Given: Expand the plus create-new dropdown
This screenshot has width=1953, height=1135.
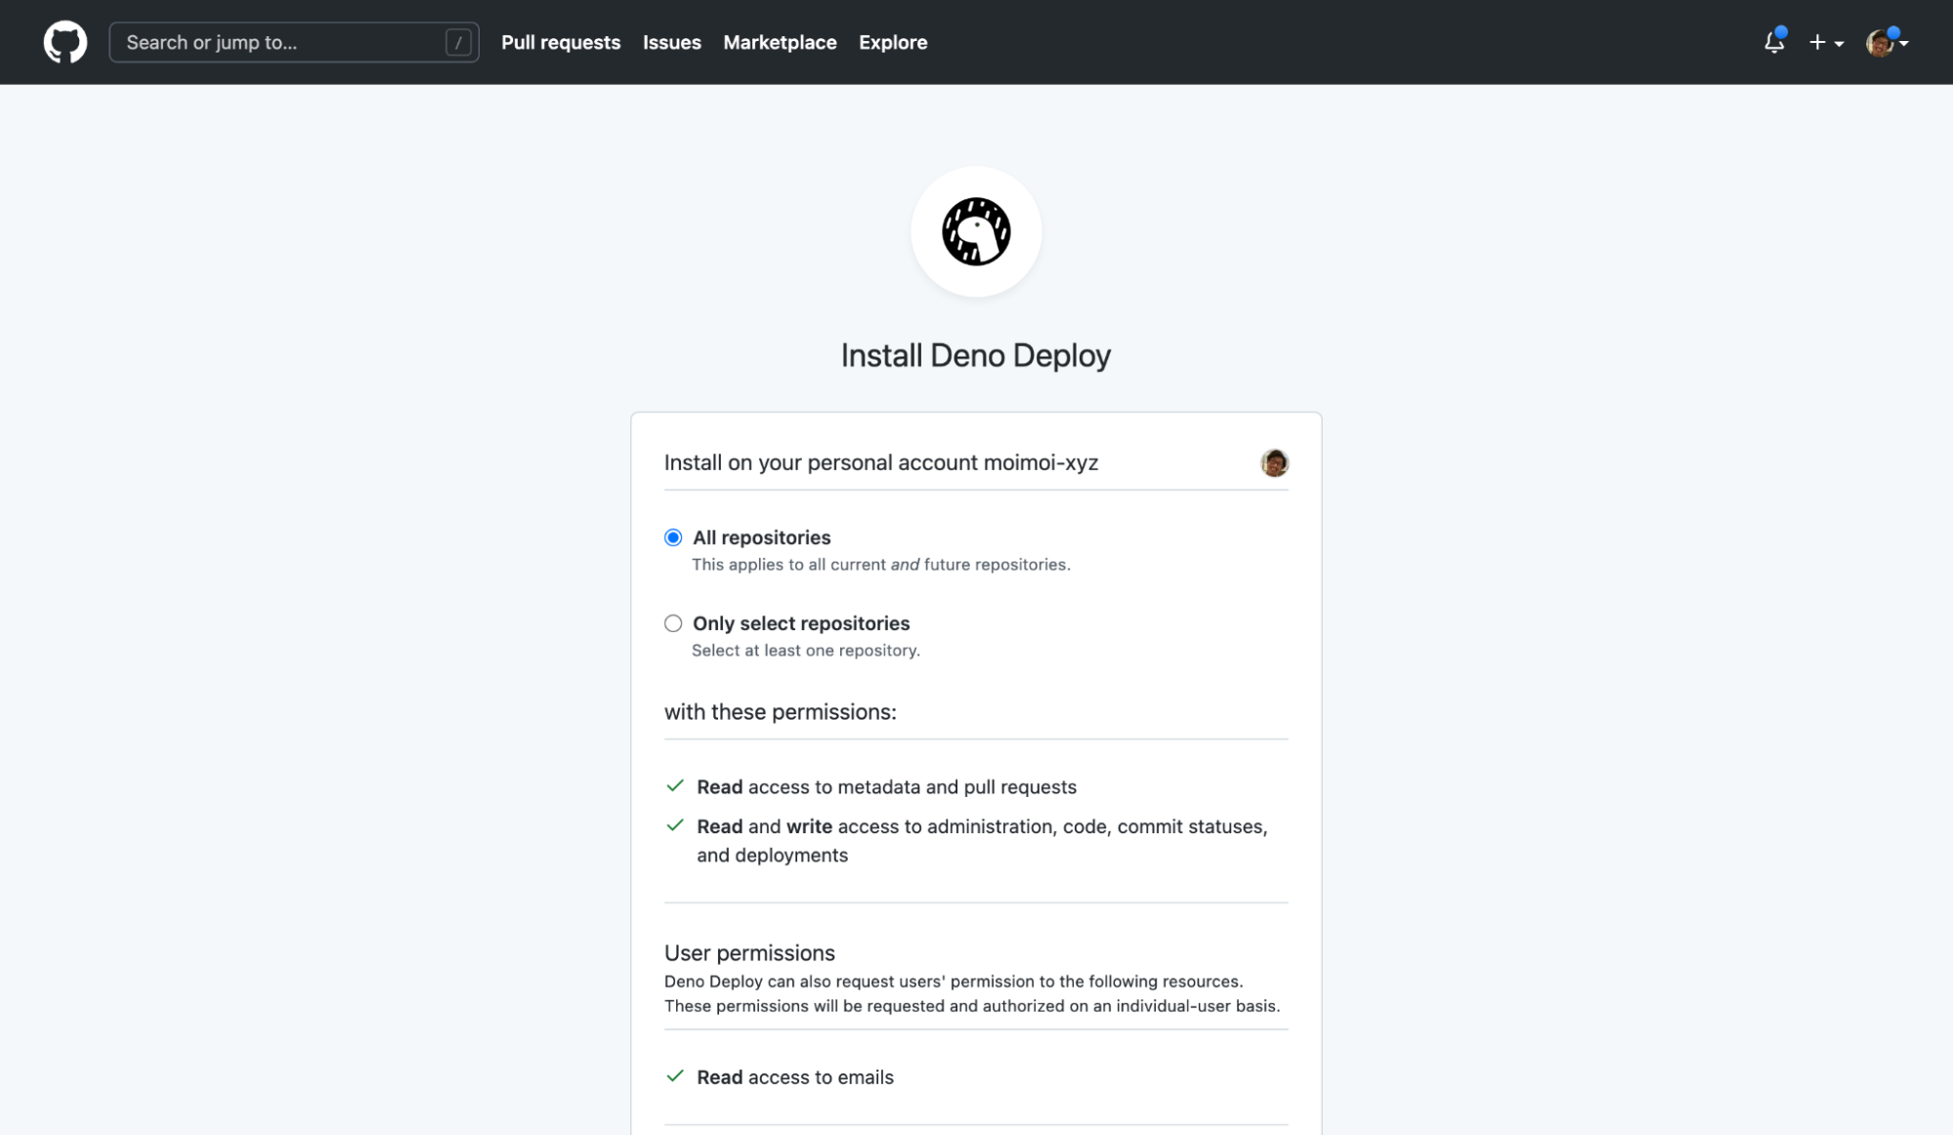Looking at the screenshot, I should click(1817, 42).
